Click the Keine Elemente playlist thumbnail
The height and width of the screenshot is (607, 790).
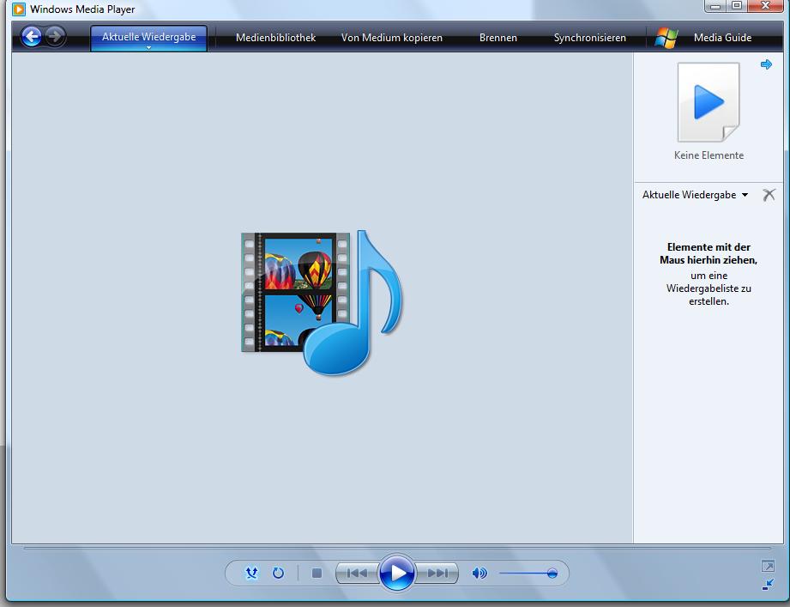point(709,102)
